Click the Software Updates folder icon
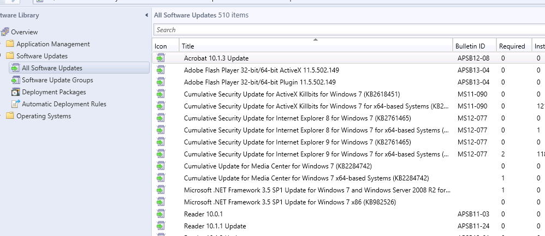The height and width of the screenshot is (236, 545). coord(10,56)
